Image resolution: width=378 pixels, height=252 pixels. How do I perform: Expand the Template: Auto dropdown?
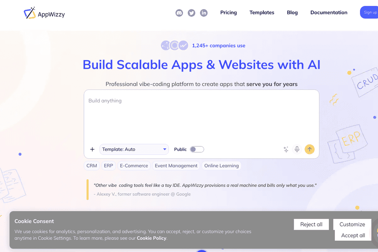pos(134,150)
